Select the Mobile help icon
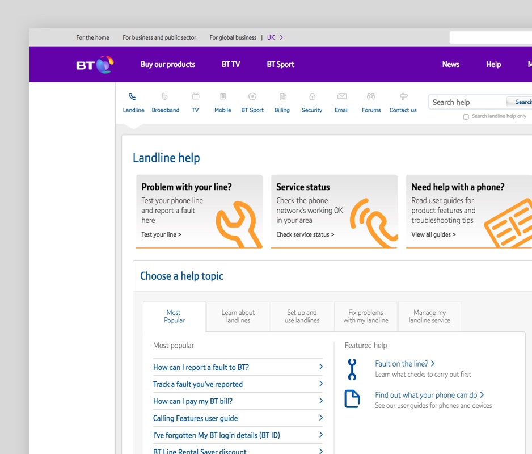Viewport: 532px width, 454px height. 223,97
